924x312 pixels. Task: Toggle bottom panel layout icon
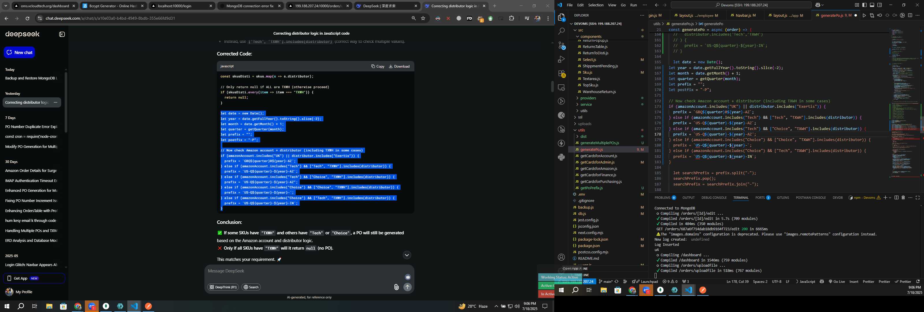coord(872,5)
